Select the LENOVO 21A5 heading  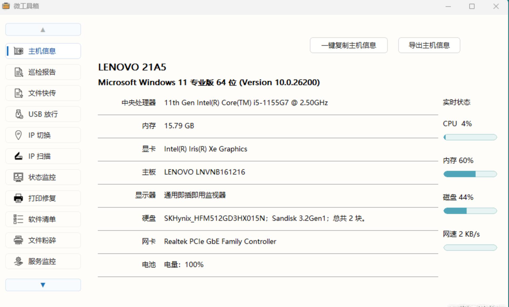click(x=132, y=67)
